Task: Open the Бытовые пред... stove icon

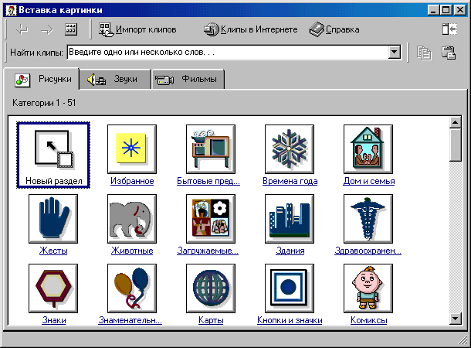Action: [211, 149]
